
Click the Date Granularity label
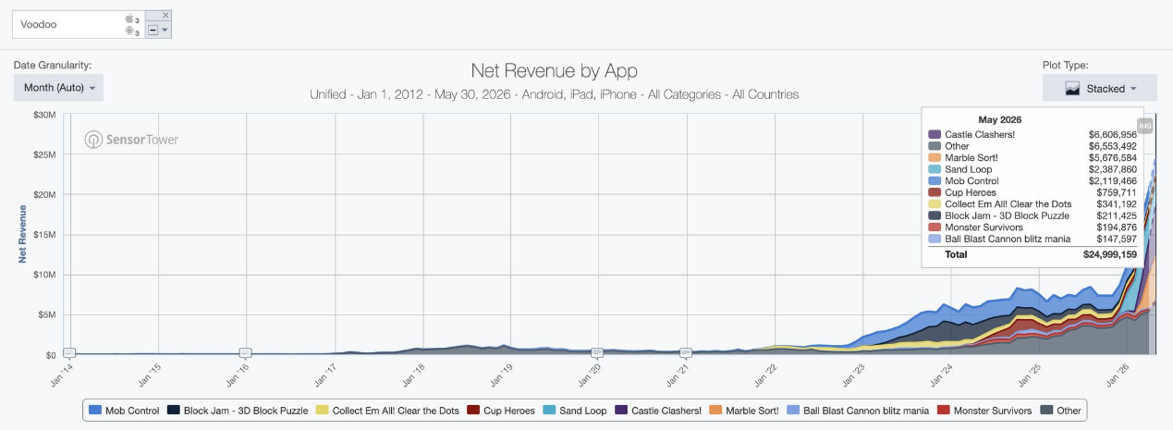pyautogui.click(x=53, y=65)
